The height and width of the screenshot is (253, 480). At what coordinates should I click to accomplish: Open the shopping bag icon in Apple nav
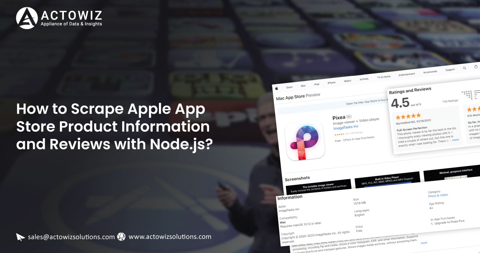point(476,67)
